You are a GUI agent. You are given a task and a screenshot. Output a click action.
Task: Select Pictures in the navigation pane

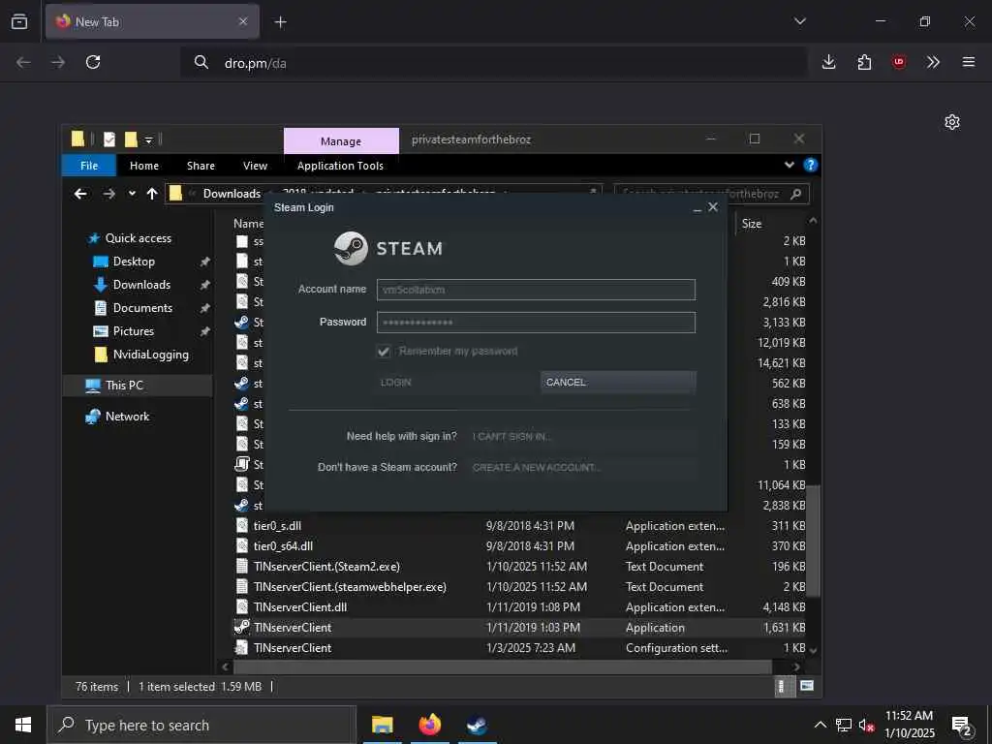[x=134, y=331]
